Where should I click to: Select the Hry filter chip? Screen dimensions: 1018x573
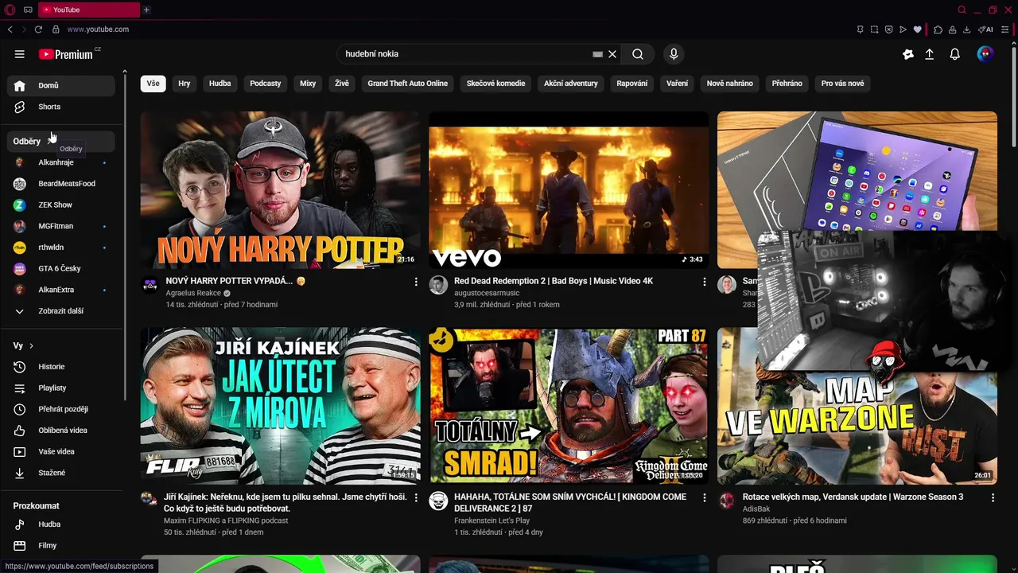[x=185, y=84]
